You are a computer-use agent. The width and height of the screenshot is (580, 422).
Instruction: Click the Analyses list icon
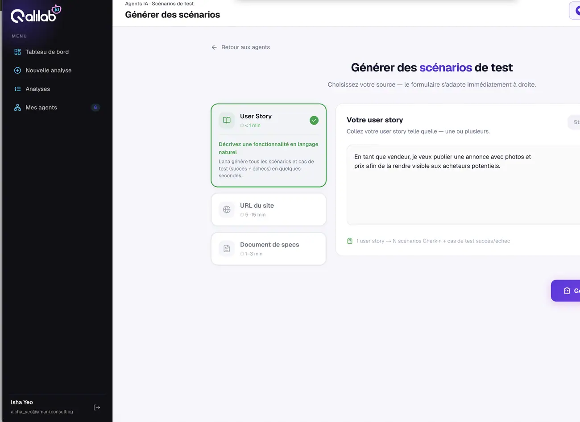(17, 89)
